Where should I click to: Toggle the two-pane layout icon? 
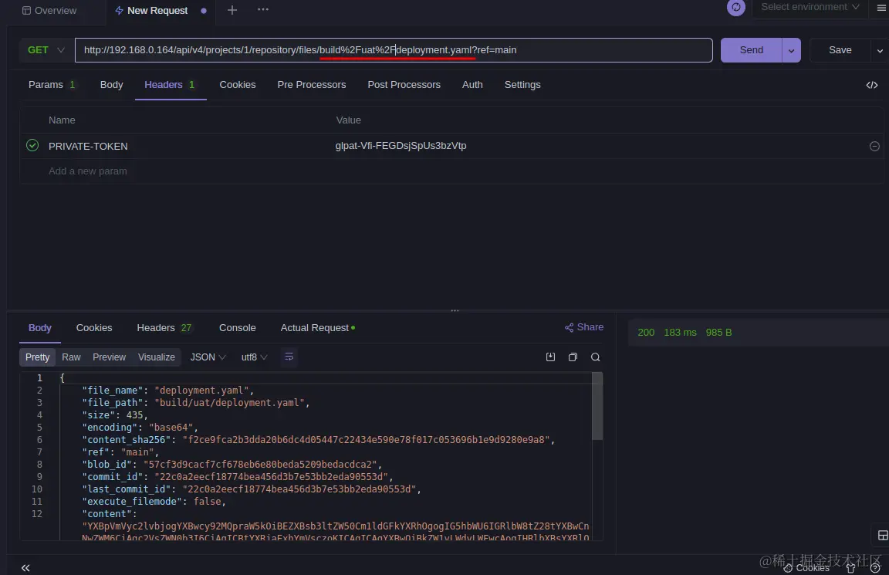click(882, 536)
